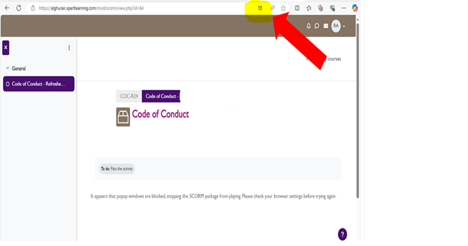Click the Code of Conduct heading
Screen dimensions: 468x246
(161, 114)
